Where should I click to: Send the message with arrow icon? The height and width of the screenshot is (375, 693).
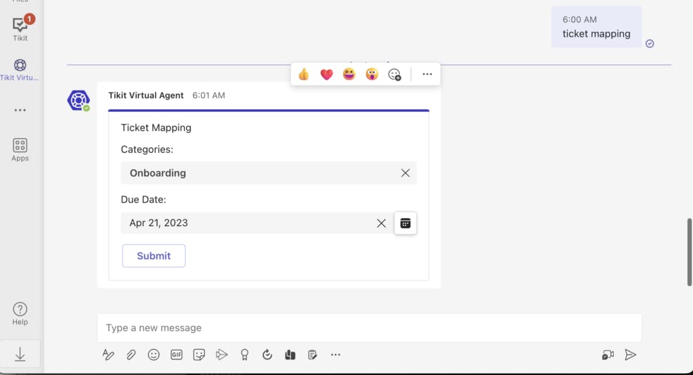[x=630, y=355]
